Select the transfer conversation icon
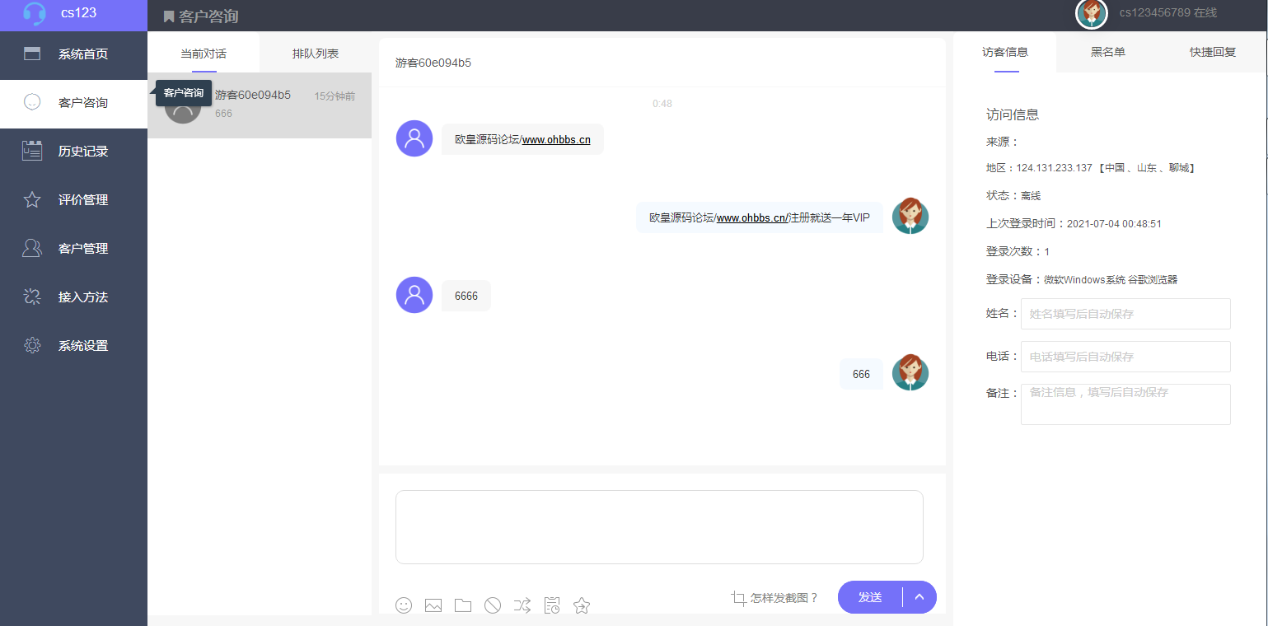 click(x=522, y=605)
